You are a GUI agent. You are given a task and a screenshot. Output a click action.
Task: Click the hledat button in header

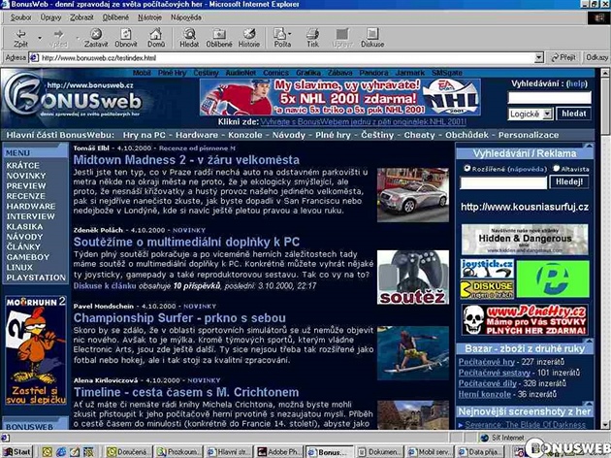click(574, 114)
